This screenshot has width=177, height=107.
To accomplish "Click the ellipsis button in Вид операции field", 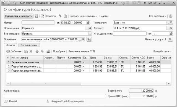I will (90, 34).
